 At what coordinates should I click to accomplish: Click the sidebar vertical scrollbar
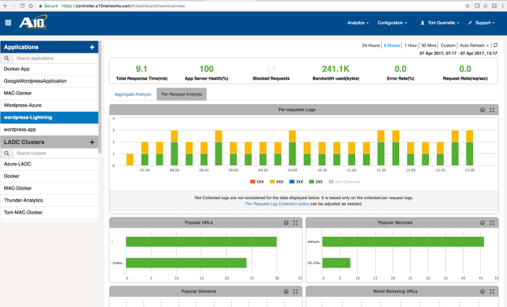point(100,97)
